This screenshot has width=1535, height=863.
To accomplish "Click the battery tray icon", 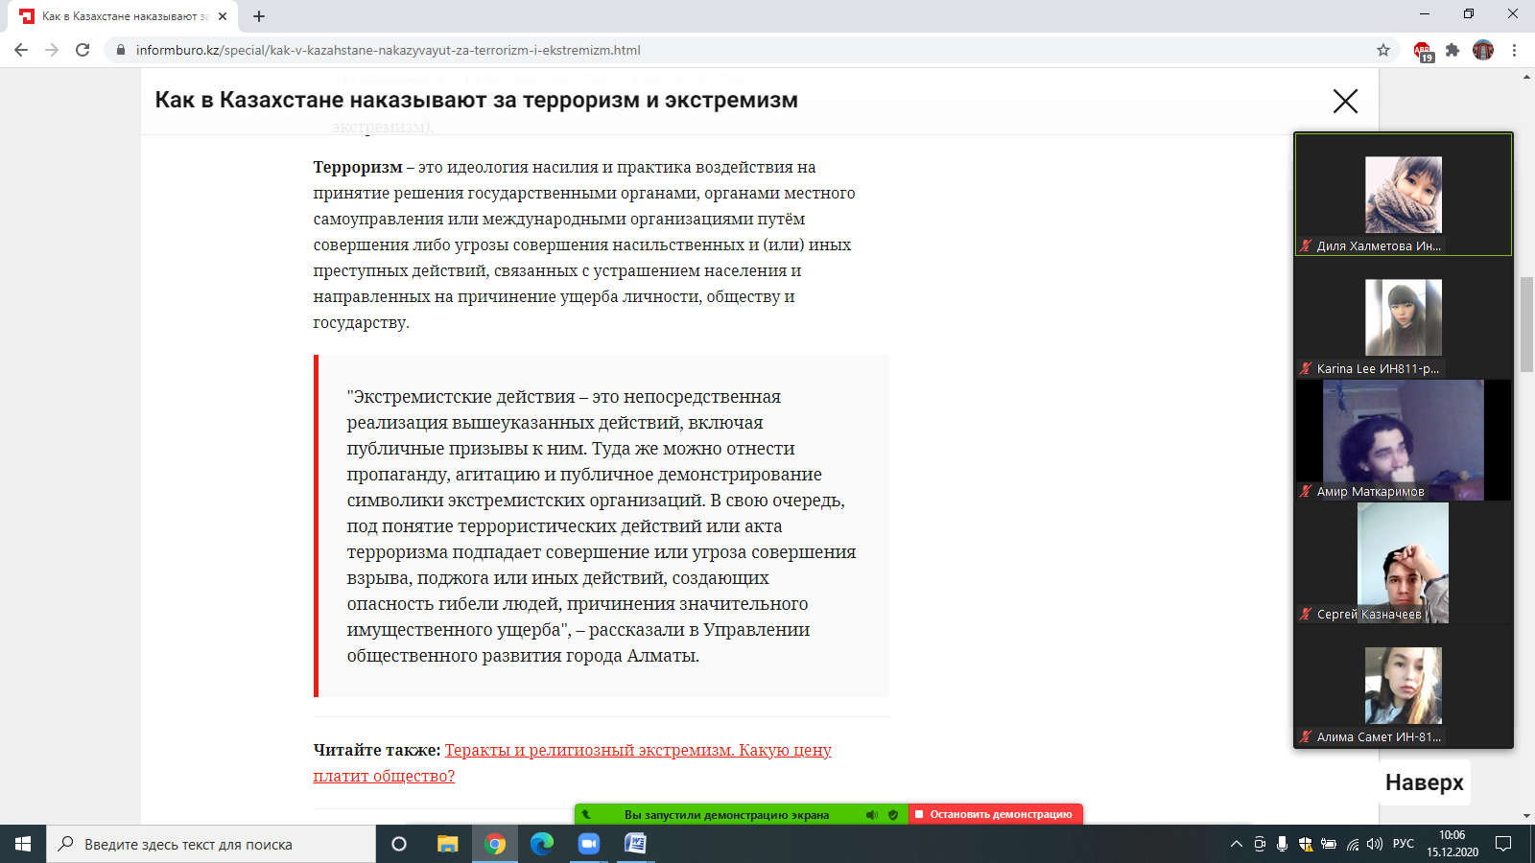I will tap(1329, 844).
